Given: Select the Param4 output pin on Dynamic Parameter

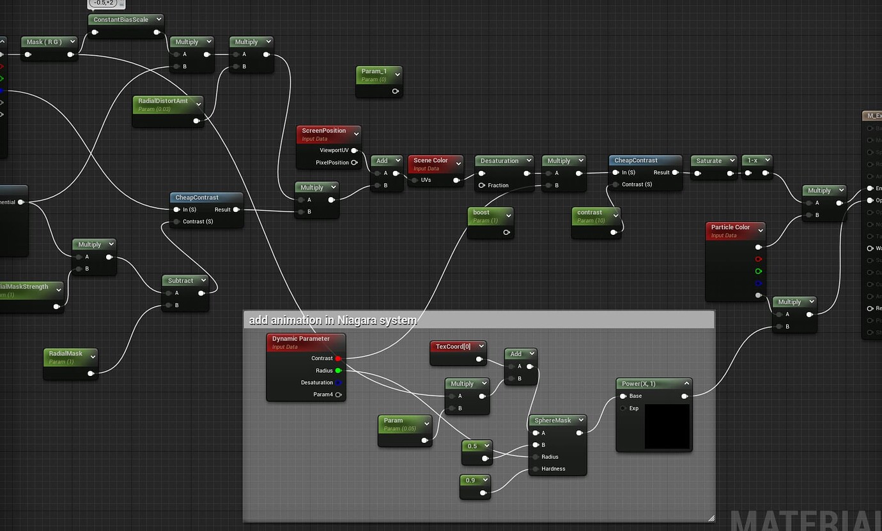Looking at the screenshot, I should (x=338, y=395).
